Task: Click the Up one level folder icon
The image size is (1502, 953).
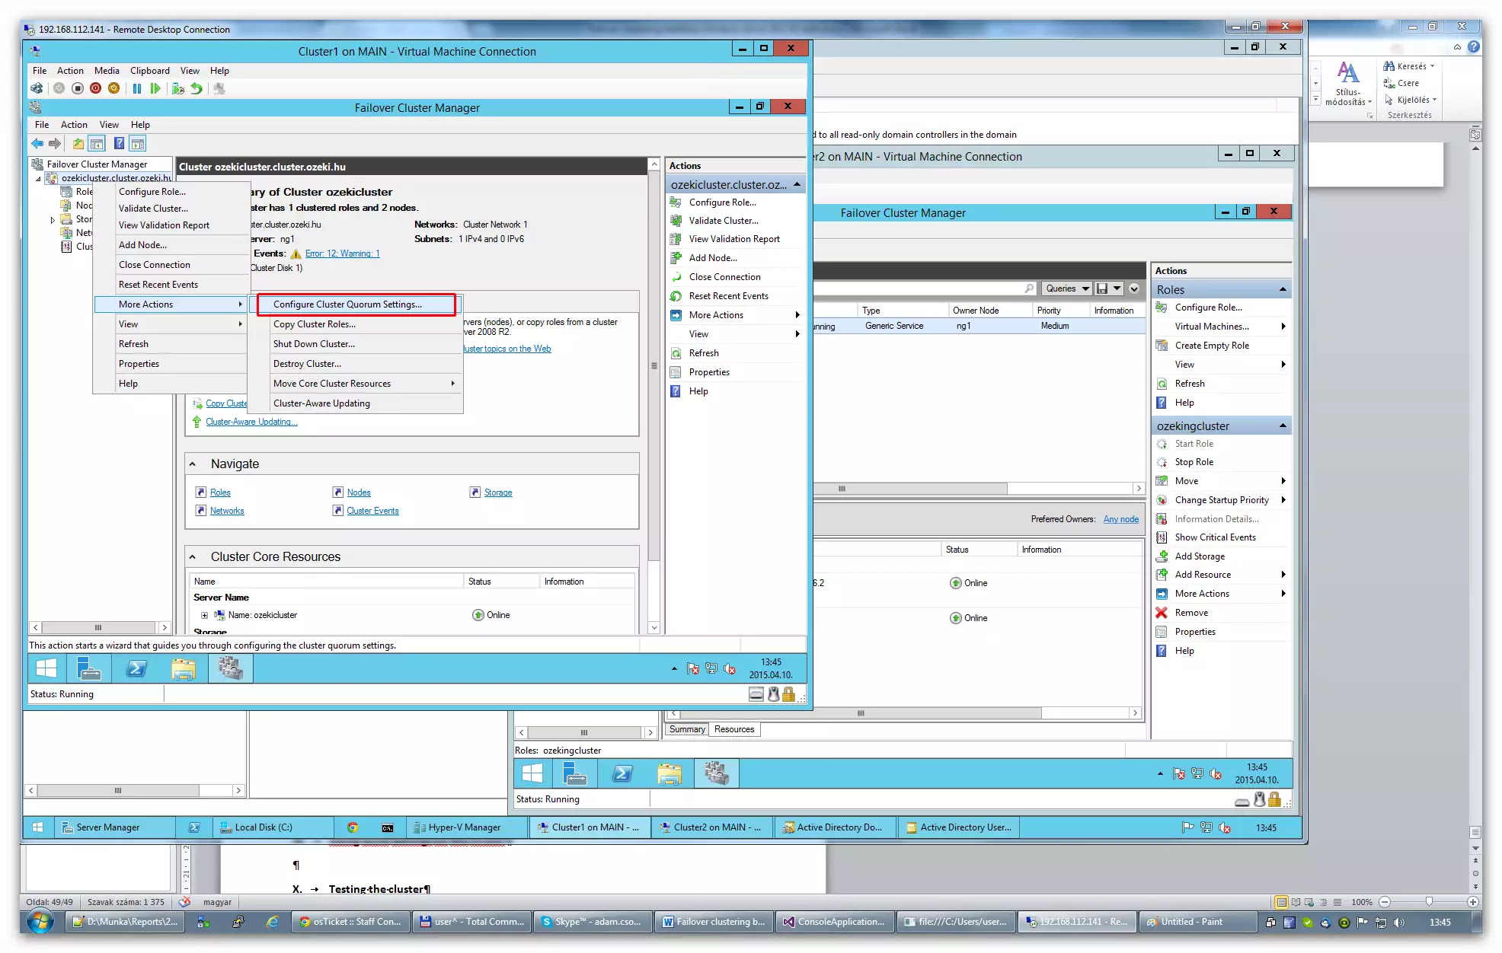Action: [x=78, y=143]
